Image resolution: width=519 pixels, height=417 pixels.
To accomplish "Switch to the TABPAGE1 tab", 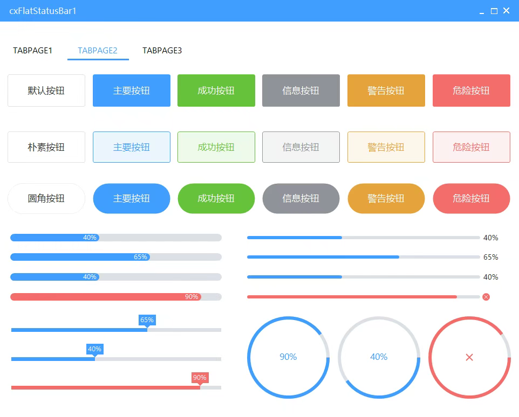I will [x=33, y=51].
